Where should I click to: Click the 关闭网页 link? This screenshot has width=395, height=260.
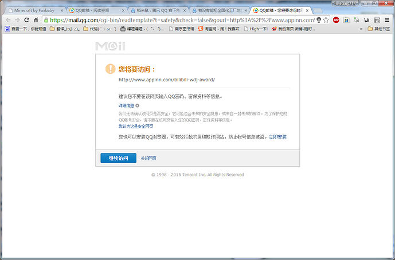pos(148,158)
